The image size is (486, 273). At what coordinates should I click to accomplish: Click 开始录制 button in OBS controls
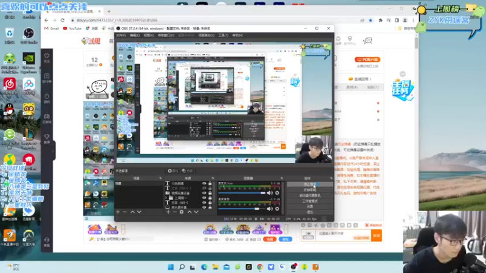pyautogui.click(x=310, y=190)
